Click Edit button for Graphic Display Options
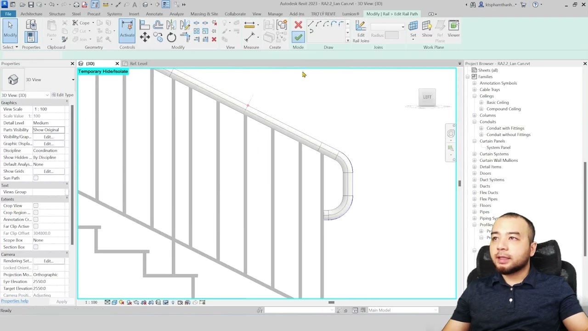 pos(48,143)
